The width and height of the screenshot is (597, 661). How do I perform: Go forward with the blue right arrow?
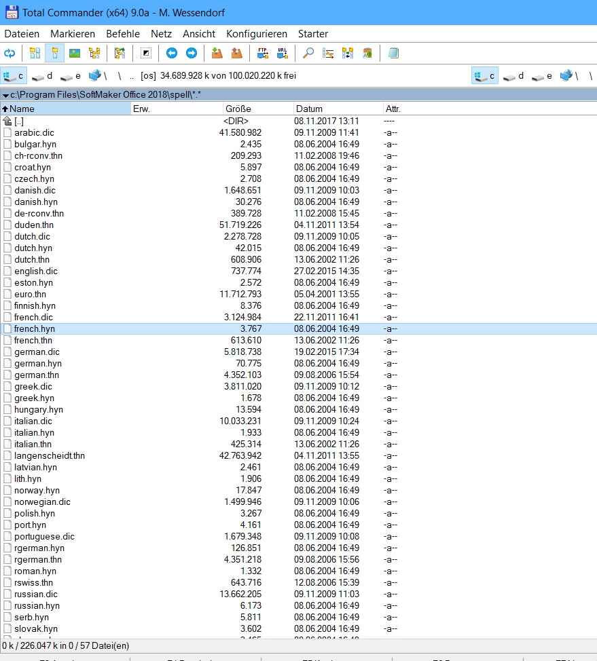point(192,53)
